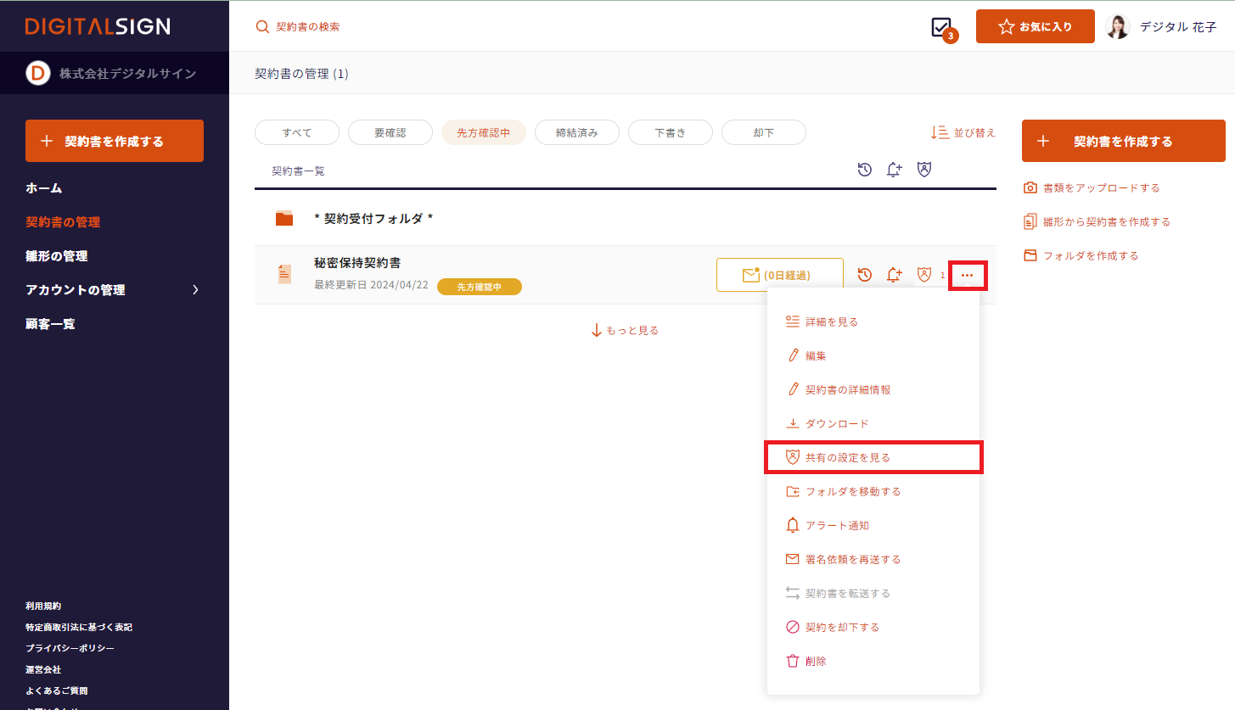Choose 共有の設定を見る from context menu
Viewport: 1235px width, 710px height.
click(x=873, y=457)
